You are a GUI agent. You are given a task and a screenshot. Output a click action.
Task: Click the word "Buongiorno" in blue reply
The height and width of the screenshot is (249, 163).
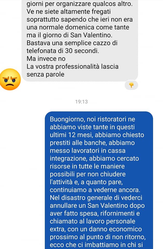(x=67, y=119)
